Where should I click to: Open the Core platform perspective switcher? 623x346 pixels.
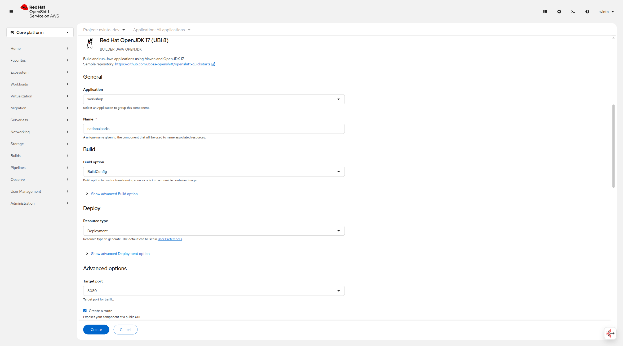pyautogui.click(x=40, y=32)
